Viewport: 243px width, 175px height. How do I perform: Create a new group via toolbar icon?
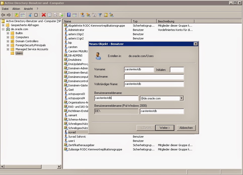coord(88,15)
